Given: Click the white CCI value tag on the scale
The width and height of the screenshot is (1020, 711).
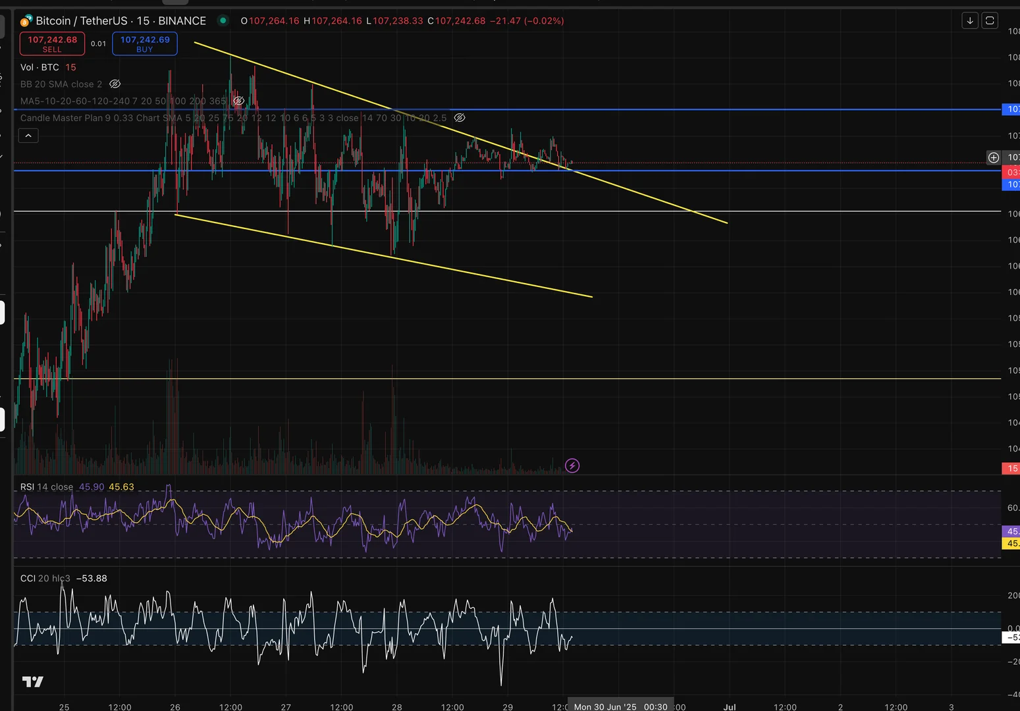Looking at the screenshot, I should pyautogui.click(x=1011, y=637).
